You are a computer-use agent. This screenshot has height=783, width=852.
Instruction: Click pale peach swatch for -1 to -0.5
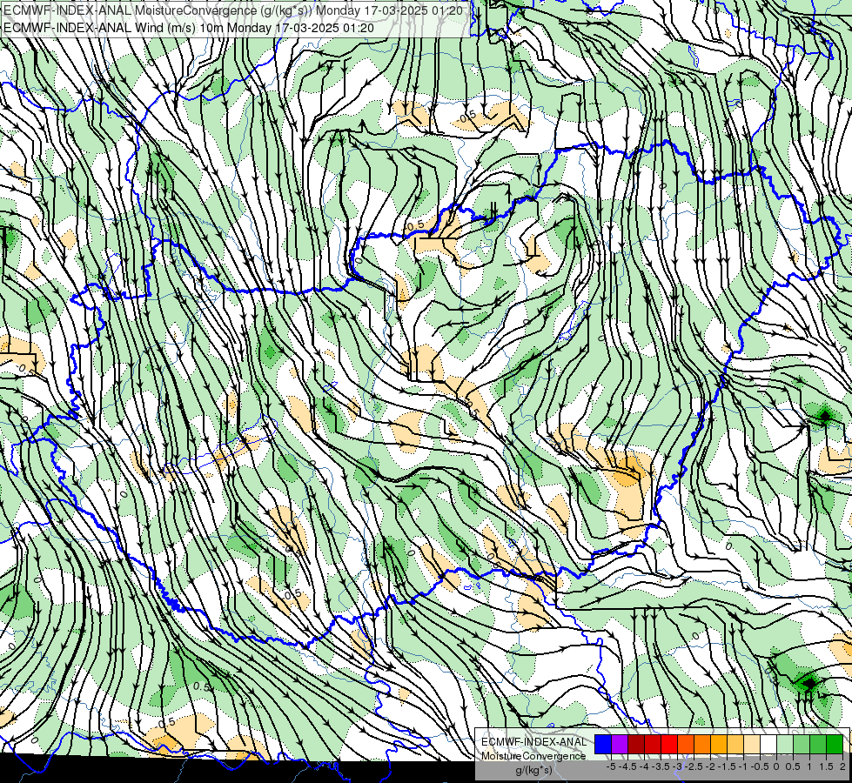[751, 745]
